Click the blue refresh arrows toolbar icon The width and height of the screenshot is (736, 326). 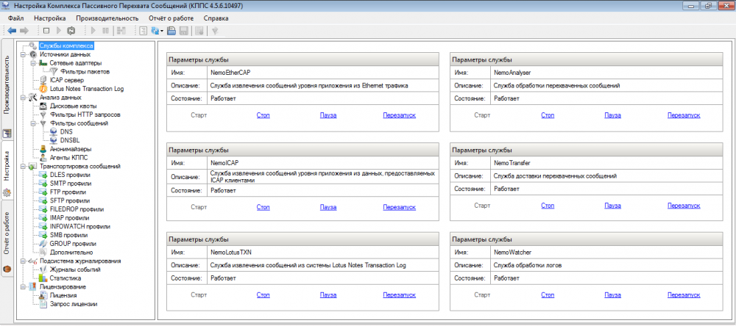(155, 31)
